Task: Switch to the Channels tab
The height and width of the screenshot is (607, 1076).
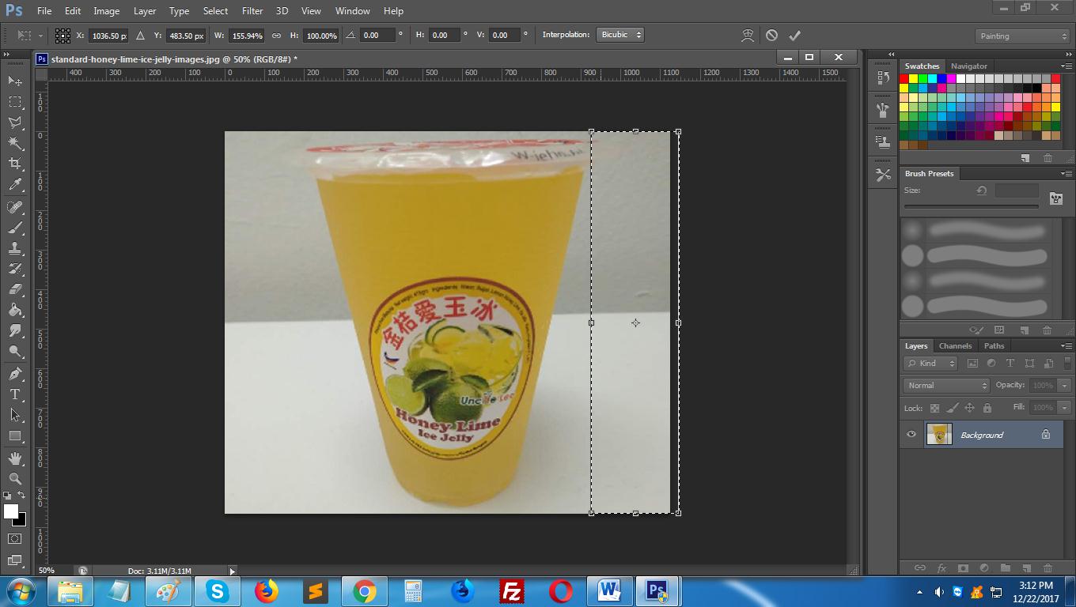Action: click(955, 345)
